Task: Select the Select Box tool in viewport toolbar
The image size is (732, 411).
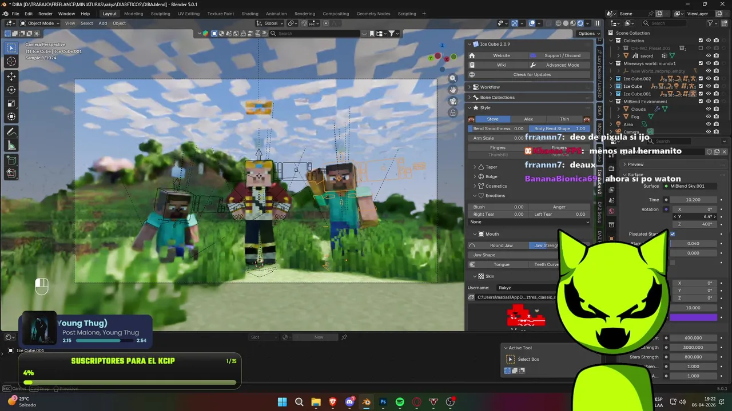Action: [x=11, y=48]
